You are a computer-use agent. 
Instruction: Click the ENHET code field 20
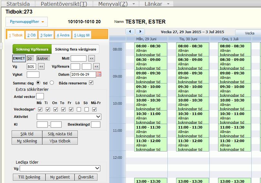30,59
